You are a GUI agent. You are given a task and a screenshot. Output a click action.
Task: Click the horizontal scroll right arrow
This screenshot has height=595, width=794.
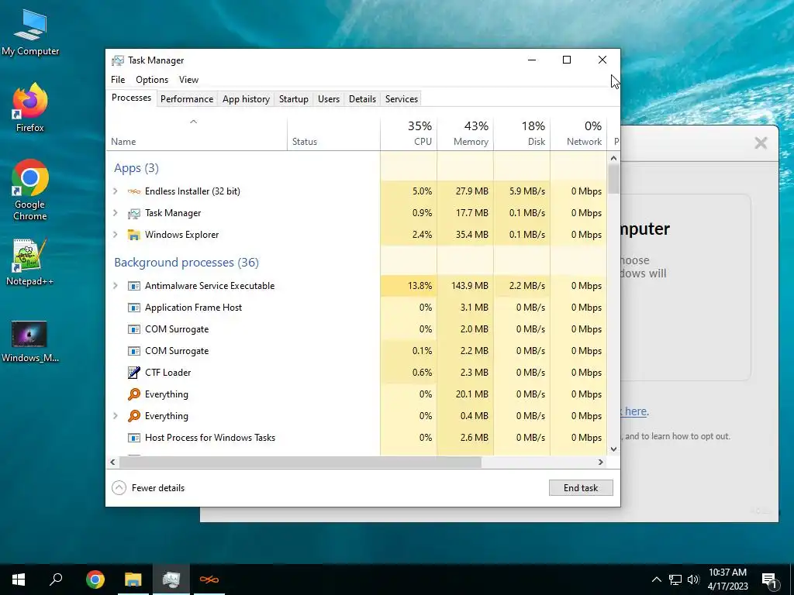coord(601,462)
